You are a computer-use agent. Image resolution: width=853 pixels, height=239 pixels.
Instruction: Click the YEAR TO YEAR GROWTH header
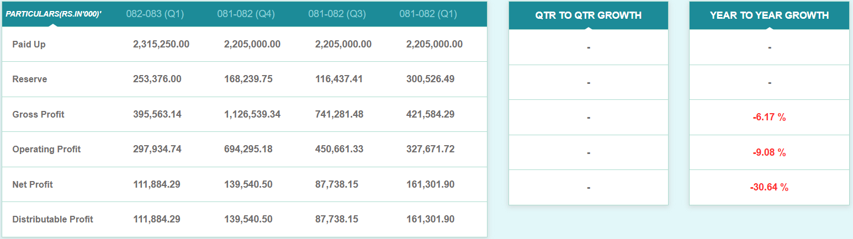(x=769, y=15)
